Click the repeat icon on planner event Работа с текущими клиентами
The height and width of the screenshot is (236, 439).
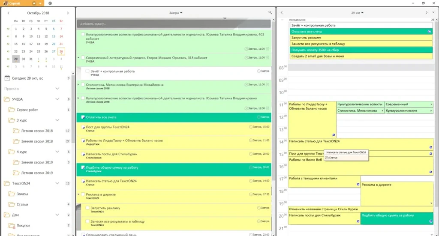pos(358,184)
